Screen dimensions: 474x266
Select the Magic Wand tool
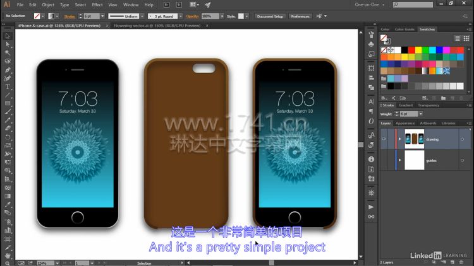(8, 53)
